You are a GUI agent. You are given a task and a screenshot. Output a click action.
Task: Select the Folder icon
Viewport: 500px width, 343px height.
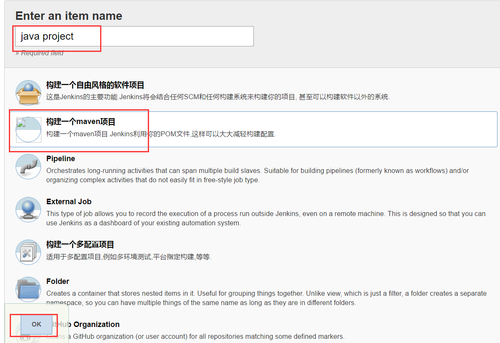pyautogui.click(x=28, y=289)
